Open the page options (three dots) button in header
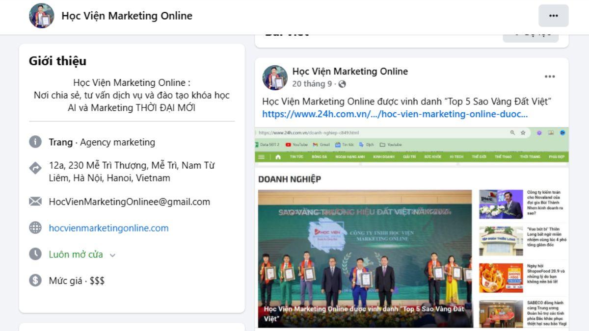The width and height of the screenshot is (589, 331). click(x=553, y=16)
